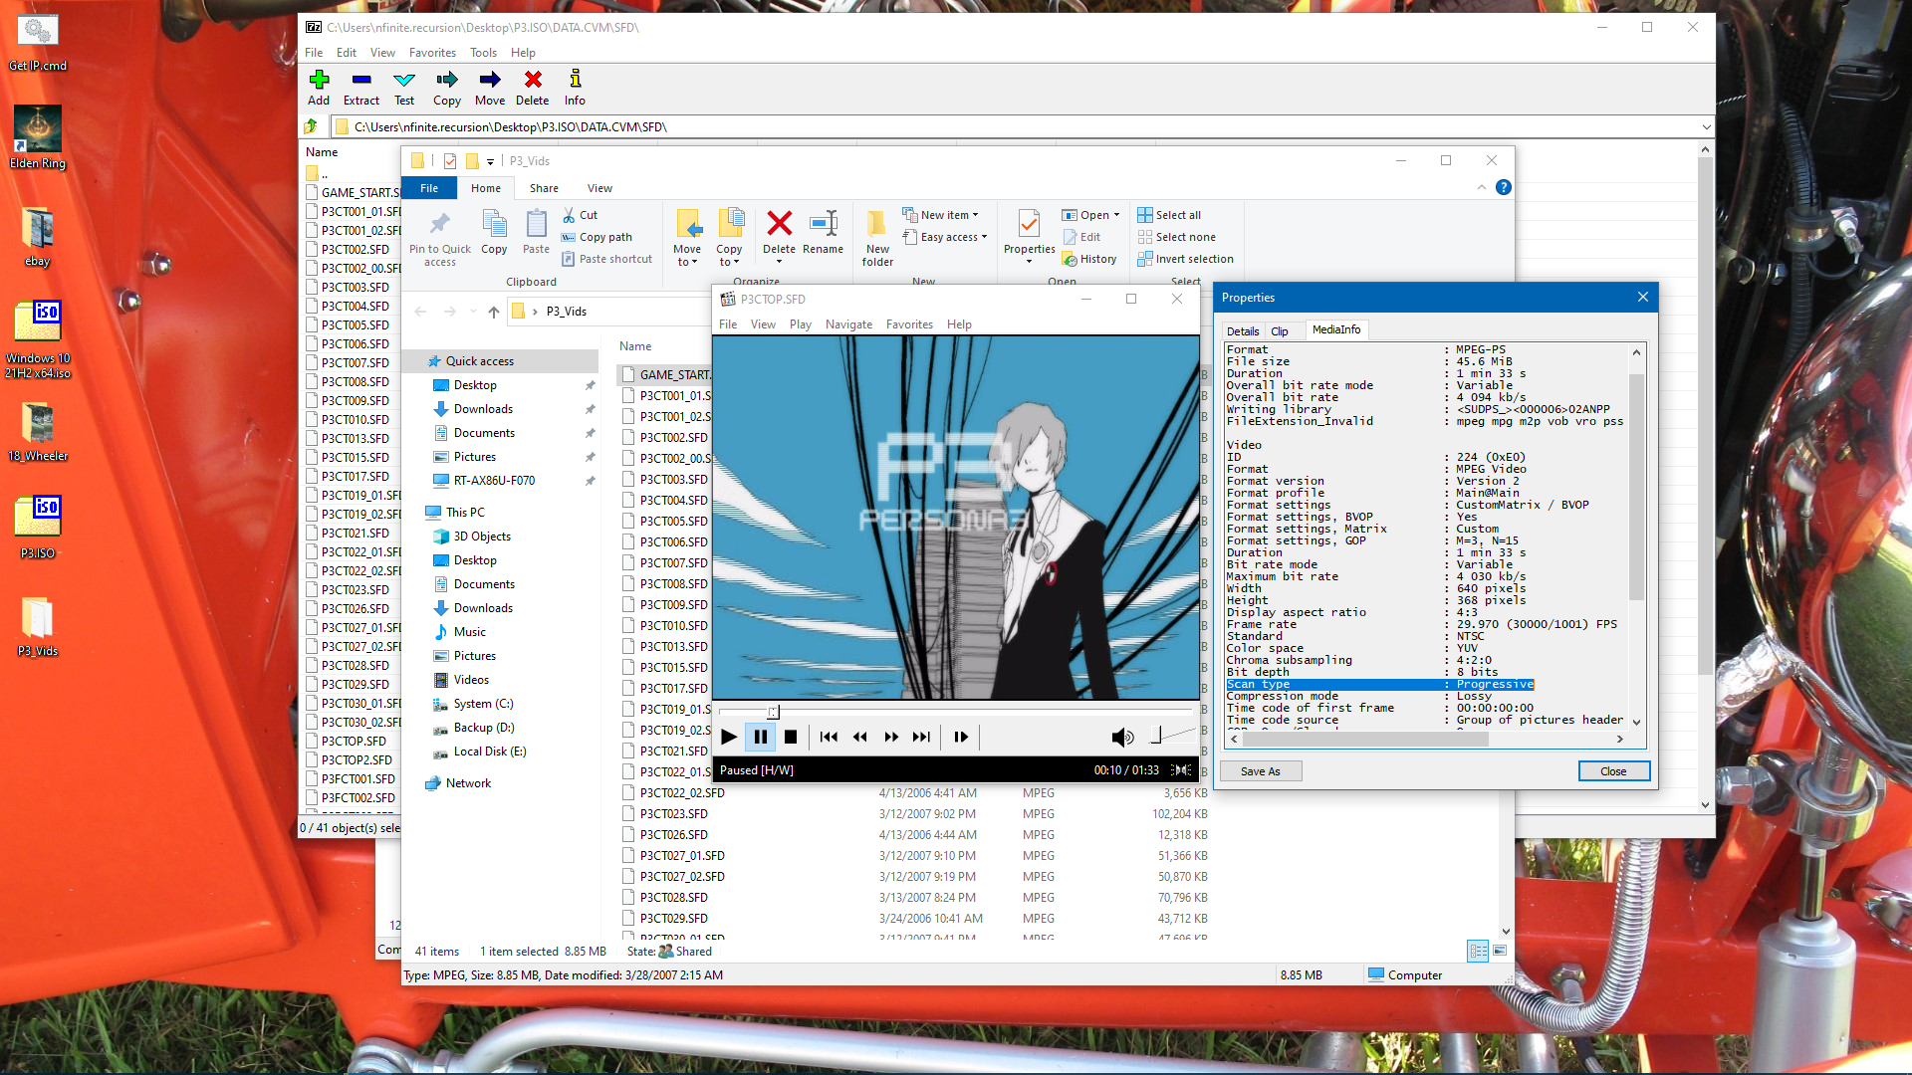The image size is (1912, 1075).
Task: Click Save As in the Properties dialog
Action: [x=1260, y=770]
